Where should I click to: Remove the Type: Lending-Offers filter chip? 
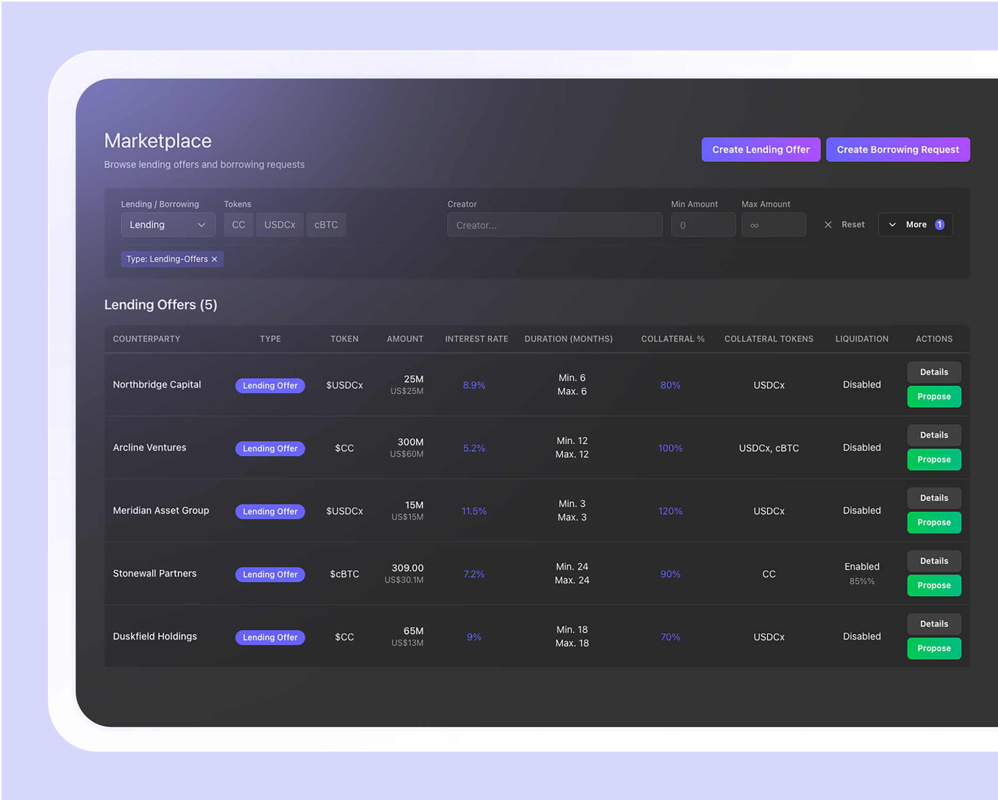point(214,259)
